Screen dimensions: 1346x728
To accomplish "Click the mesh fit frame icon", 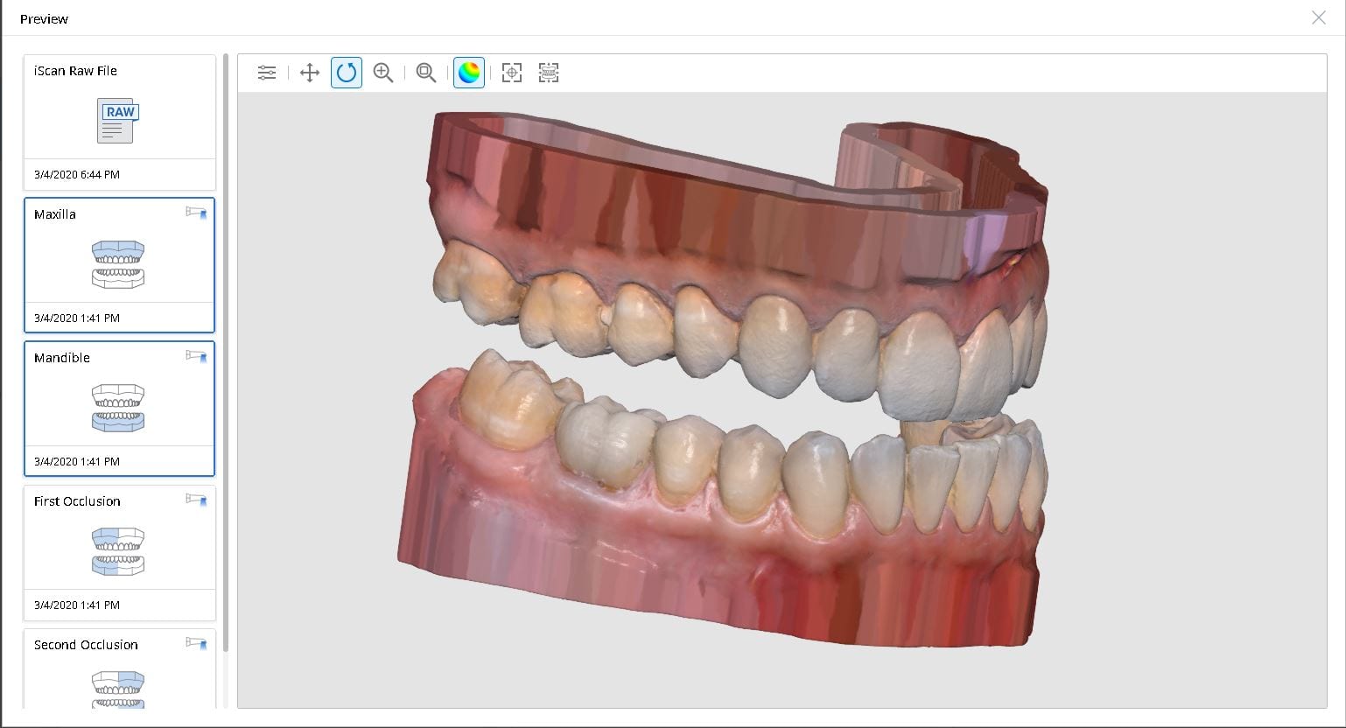I will (x=548, y=73).
